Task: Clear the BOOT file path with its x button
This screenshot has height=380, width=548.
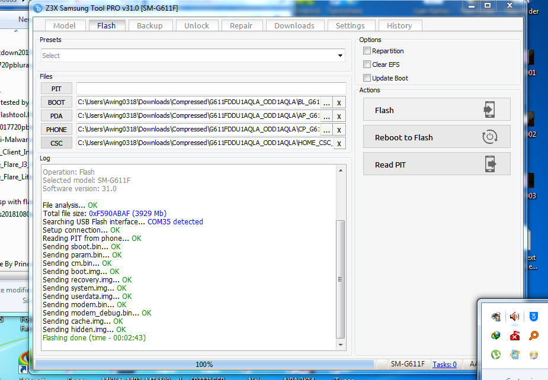Action: point(339,102)
